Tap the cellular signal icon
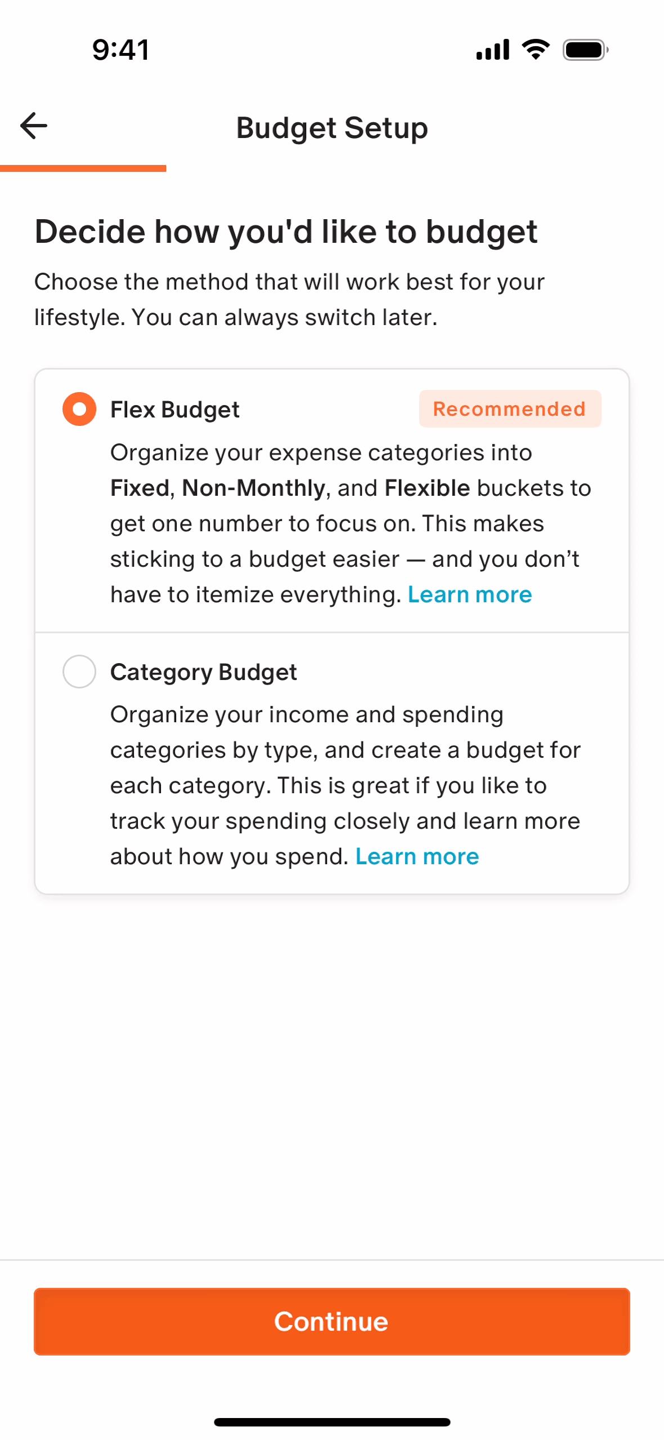The image size is (664, 1440). coord(492,50)
